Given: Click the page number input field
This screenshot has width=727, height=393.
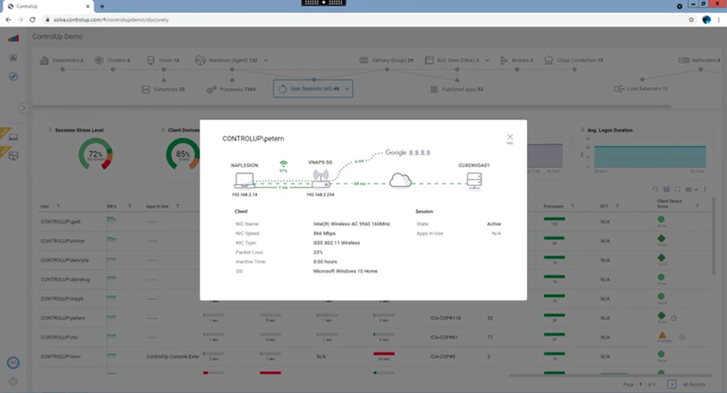Looking at the screenshot, I should tap(641, 384).
